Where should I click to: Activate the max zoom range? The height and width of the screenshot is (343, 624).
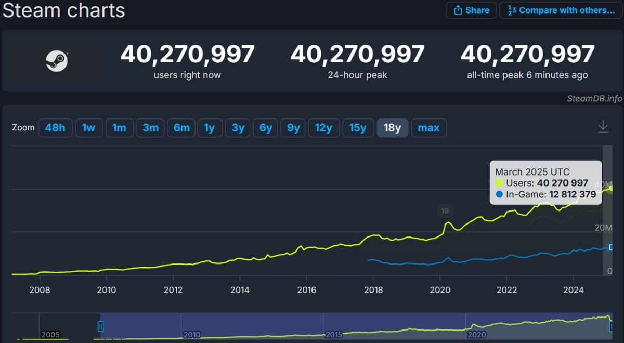(429, 128)
